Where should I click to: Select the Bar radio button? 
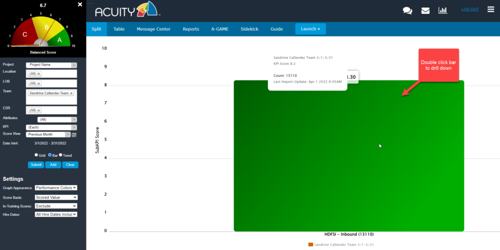coord(50,155)
